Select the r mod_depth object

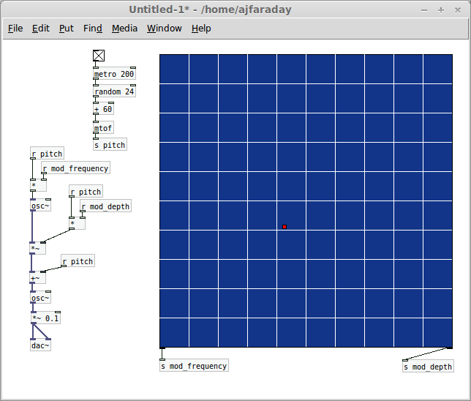tap(106, 206)
